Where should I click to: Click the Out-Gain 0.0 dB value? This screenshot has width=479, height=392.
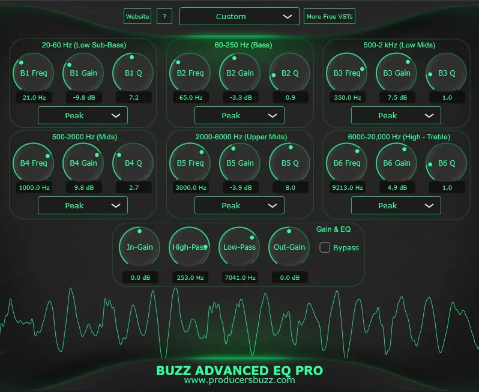point(290,277)
